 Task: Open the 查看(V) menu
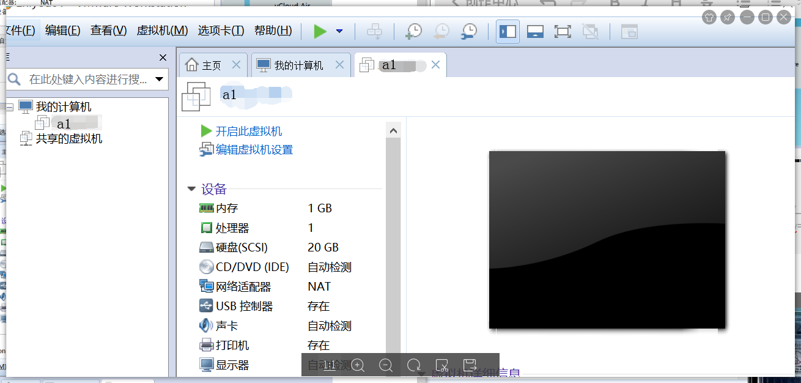coord(109,31)
